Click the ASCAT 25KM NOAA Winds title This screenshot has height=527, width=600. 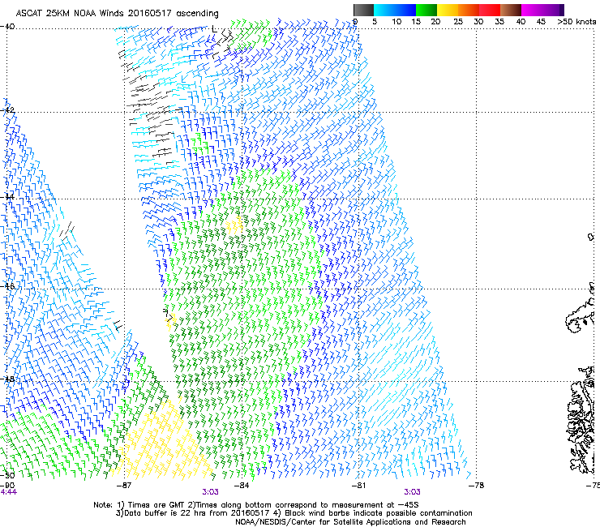tap(117, 13)
